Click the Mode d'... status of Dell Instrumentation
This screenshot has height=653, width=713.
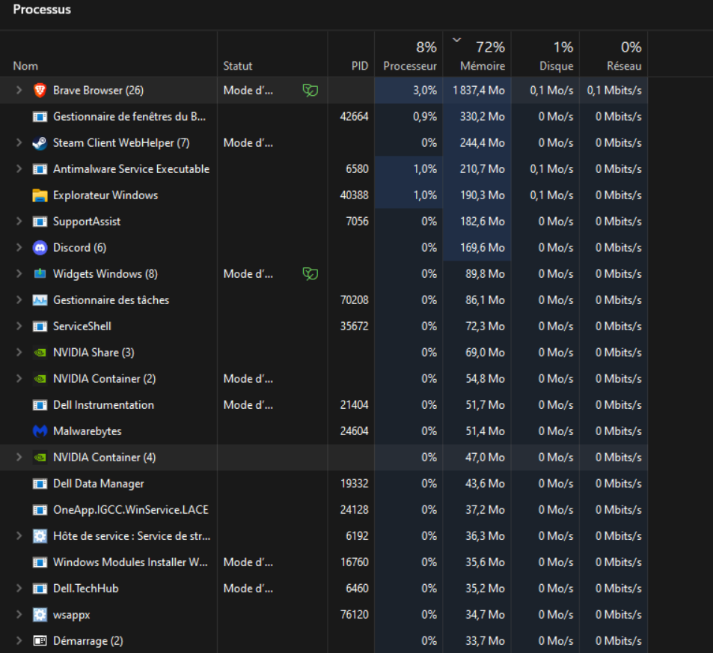[x=248, y=405]
